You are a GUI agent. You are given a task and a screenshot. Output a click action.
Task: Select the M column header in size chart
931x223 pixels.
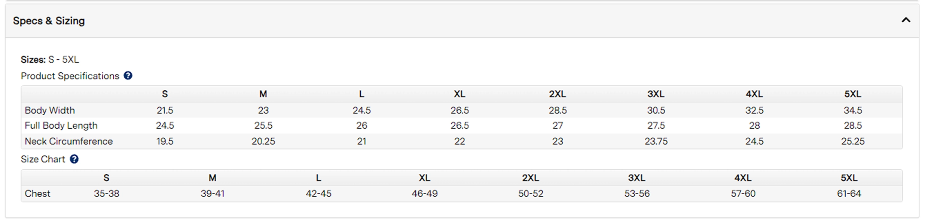(213, 178)
